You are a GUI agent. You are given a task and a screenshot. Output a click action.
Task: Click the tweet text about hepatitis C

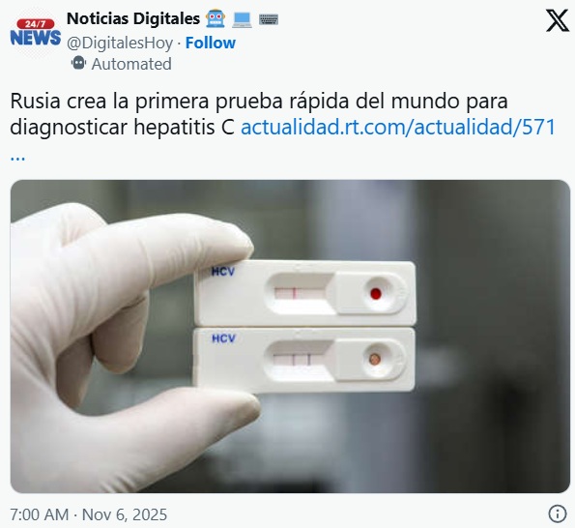259,114
